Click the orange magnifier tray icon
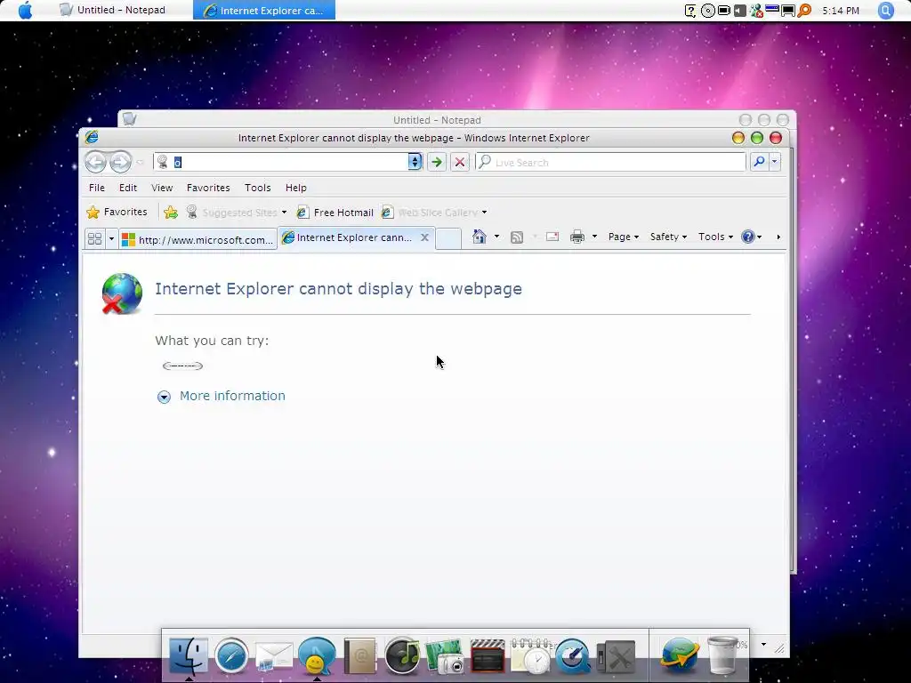This screenshot has width=911, height=683. pyautogui.click(x=804, y=11)
